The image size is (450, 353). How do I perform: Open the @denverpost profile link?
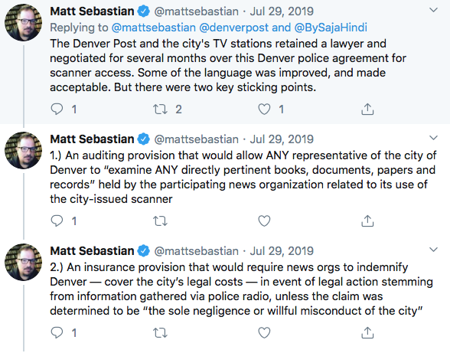234,28
